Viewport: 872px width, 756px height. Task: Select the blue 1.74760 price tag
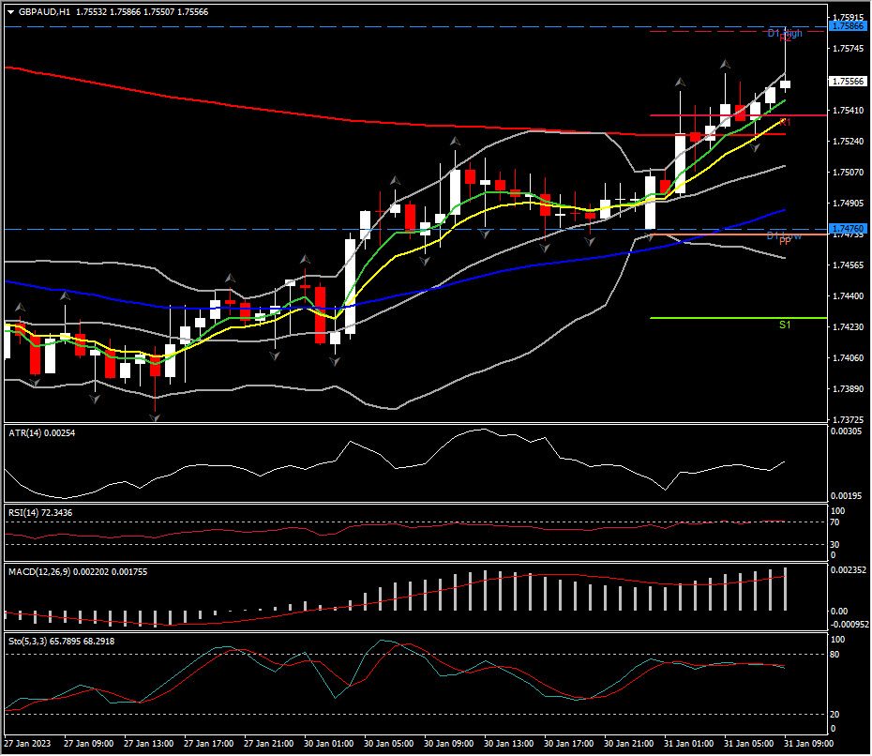(x=848, y=229)
